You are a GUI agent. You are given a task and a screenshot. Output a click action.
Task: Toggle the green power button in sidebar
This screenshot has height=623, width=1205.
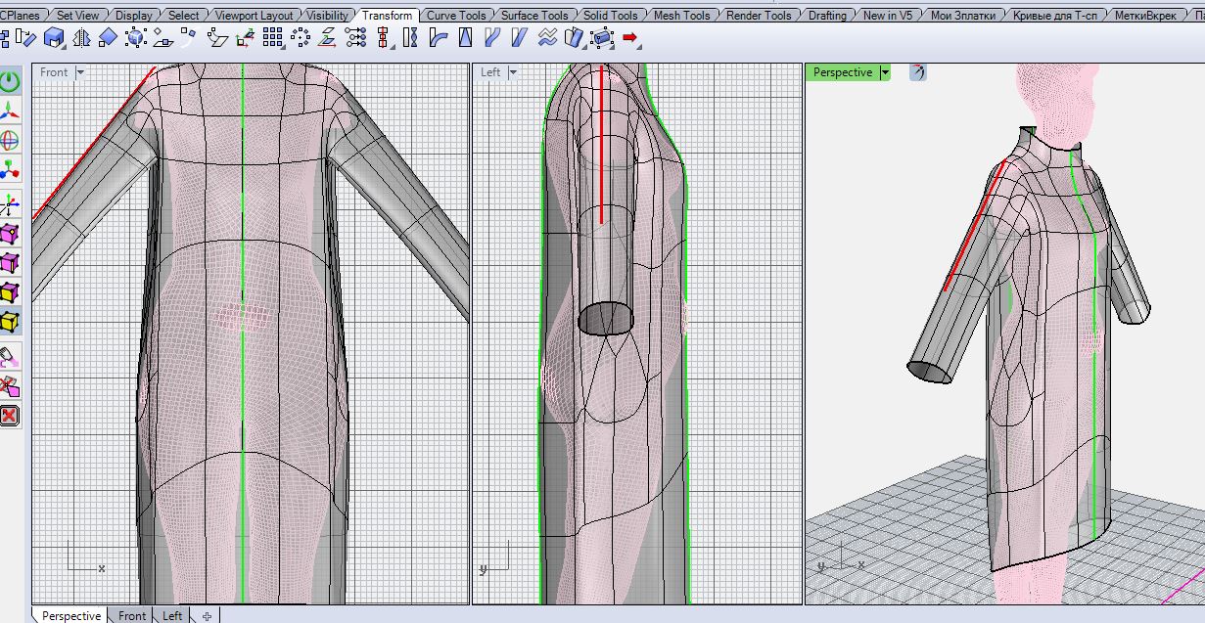point(10,81)
